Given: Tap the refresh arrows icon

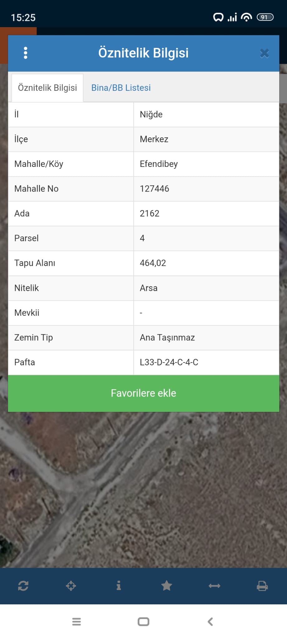Looking at the screenshot, I should click(x=23, y=586).
